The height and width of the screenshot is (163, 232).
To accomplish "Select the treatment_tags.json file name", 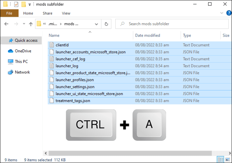I will point(73,101).
